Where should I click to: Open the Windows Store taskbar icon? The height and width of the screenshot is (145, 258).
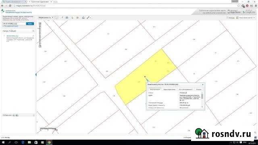pos(36,142)
